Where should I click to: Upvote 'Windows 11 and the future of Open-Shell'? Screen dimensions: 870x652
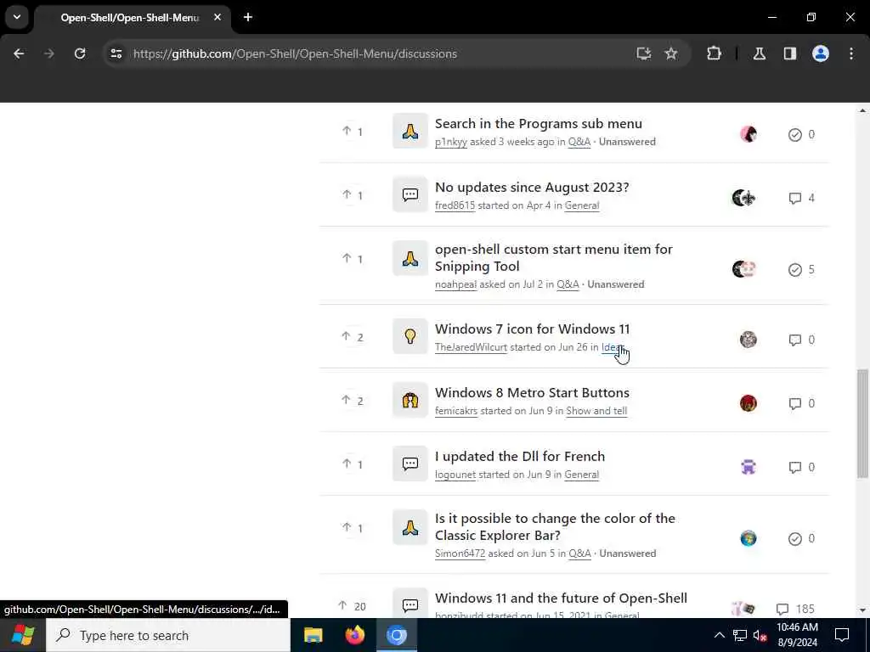353,606
